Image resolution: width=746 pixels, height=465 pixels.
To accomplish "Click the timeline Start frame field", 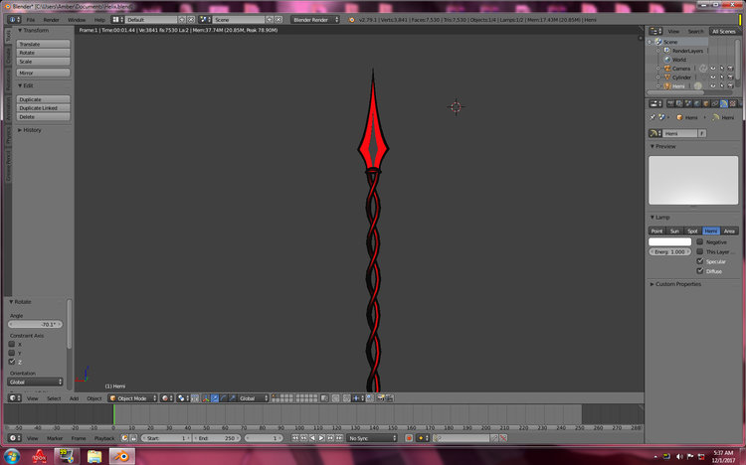I will click(x=166, y=438).
